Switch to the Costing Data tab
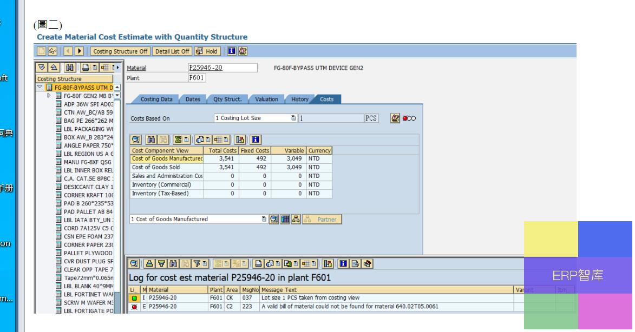The image size is (635, 332). click(156, 99)
